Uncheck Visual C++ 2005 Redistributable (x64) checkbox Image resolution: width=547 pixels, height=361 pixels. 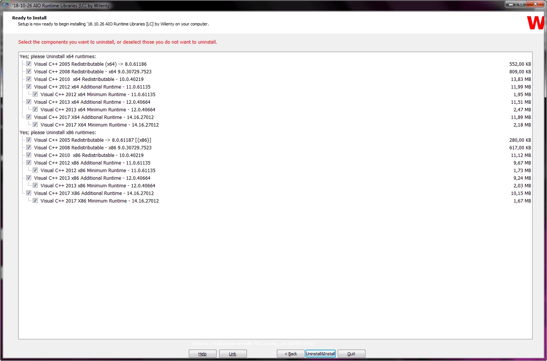pyautogui.click(x=29, y=64)
